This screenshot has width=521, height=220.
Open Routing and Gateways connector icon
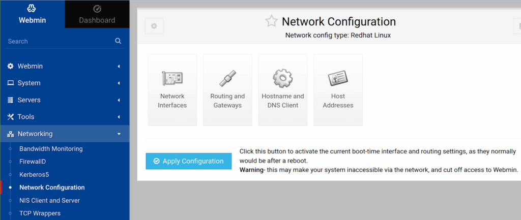(x=227, y=79)
